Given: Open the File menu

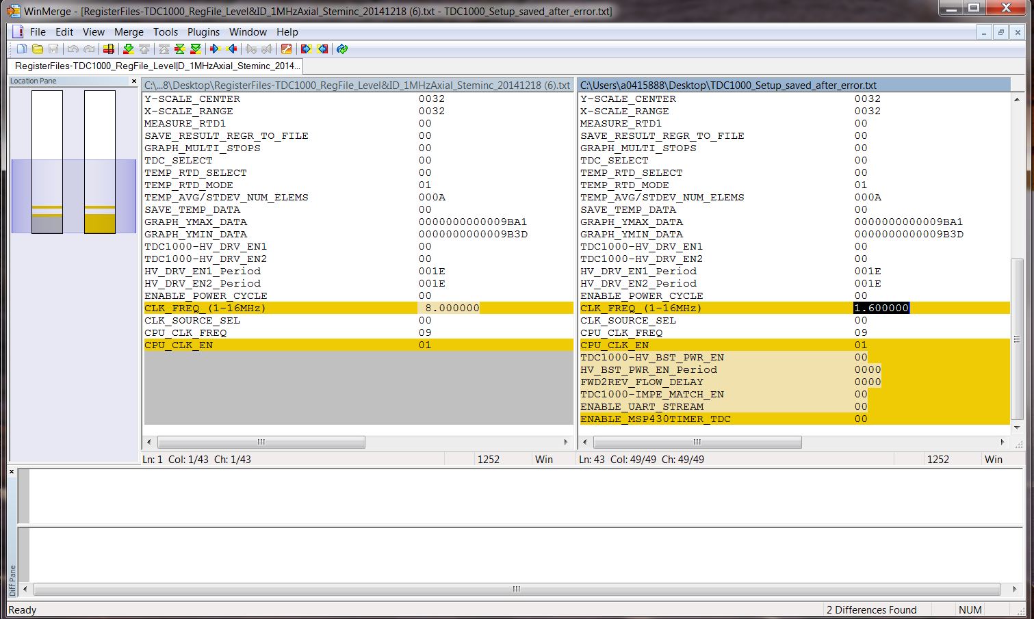Looking at the screenshot, I should pyautogui.click(x=38, y=31).
